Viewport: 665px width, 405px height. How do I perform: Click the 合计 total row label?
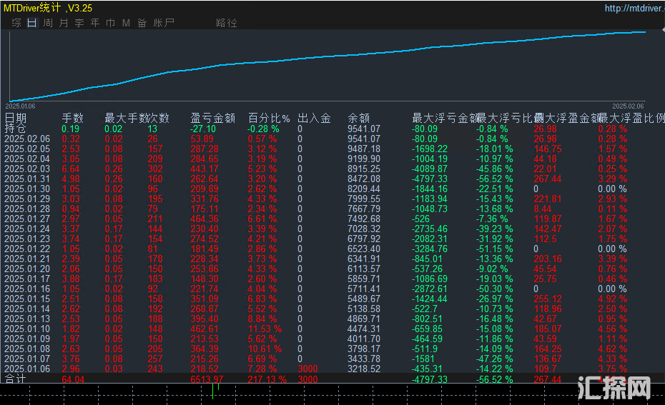point(16,379)
